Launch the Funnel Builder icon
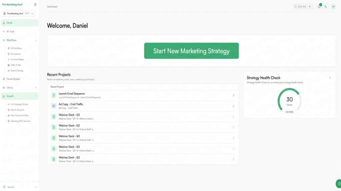 [4, 79]
